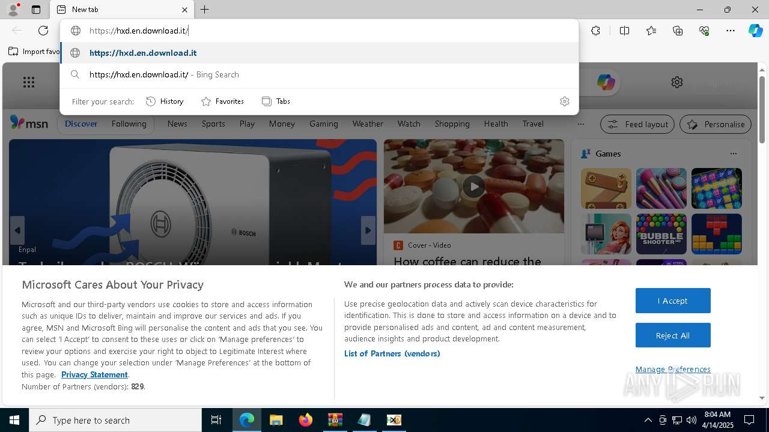
Task: Expand more categories ellipsis in MSN nav
Action: [580, 124]
